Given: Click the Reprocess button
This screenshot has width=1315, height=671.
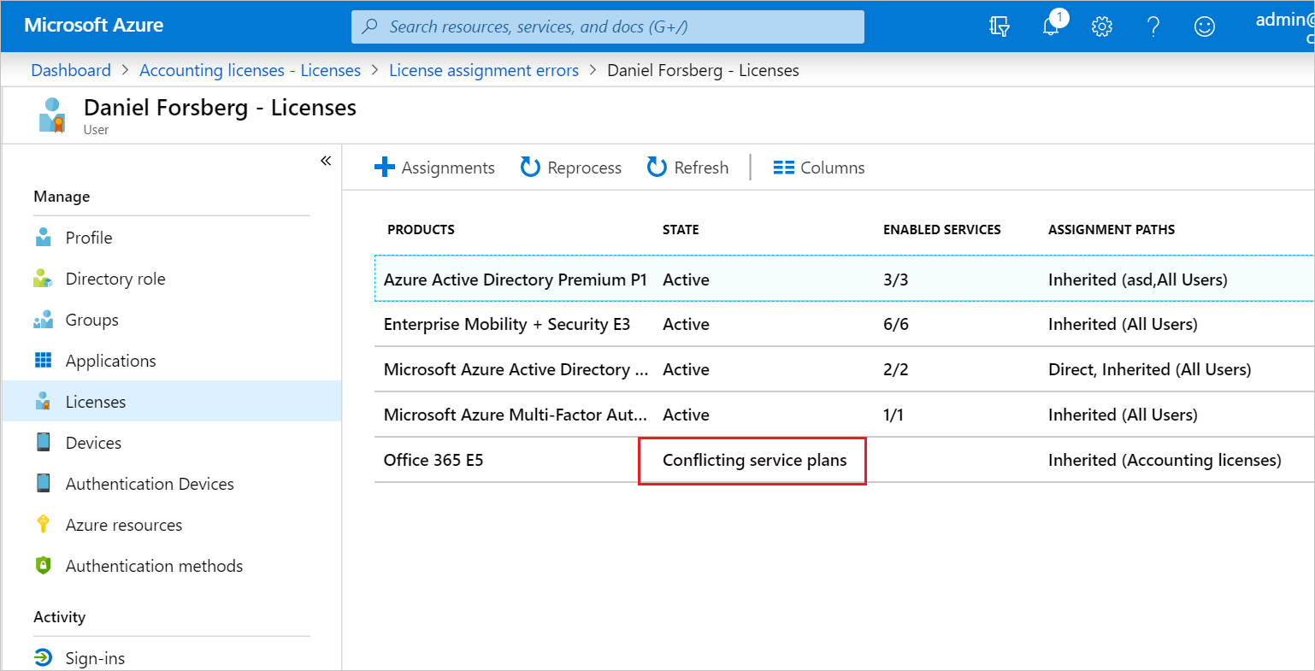Looking at the screenshot, I should (570, 168).
